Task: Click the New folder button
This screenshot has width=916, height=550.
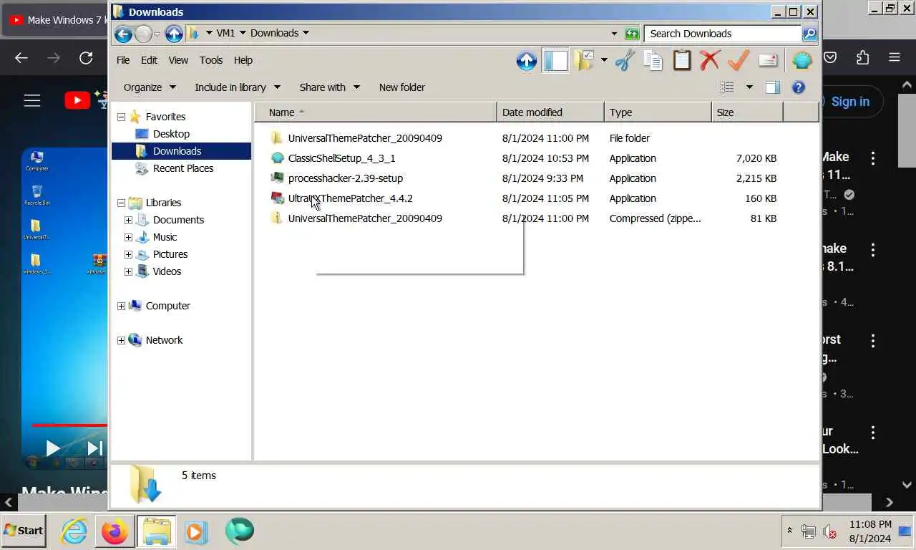Action: [401, 87]
